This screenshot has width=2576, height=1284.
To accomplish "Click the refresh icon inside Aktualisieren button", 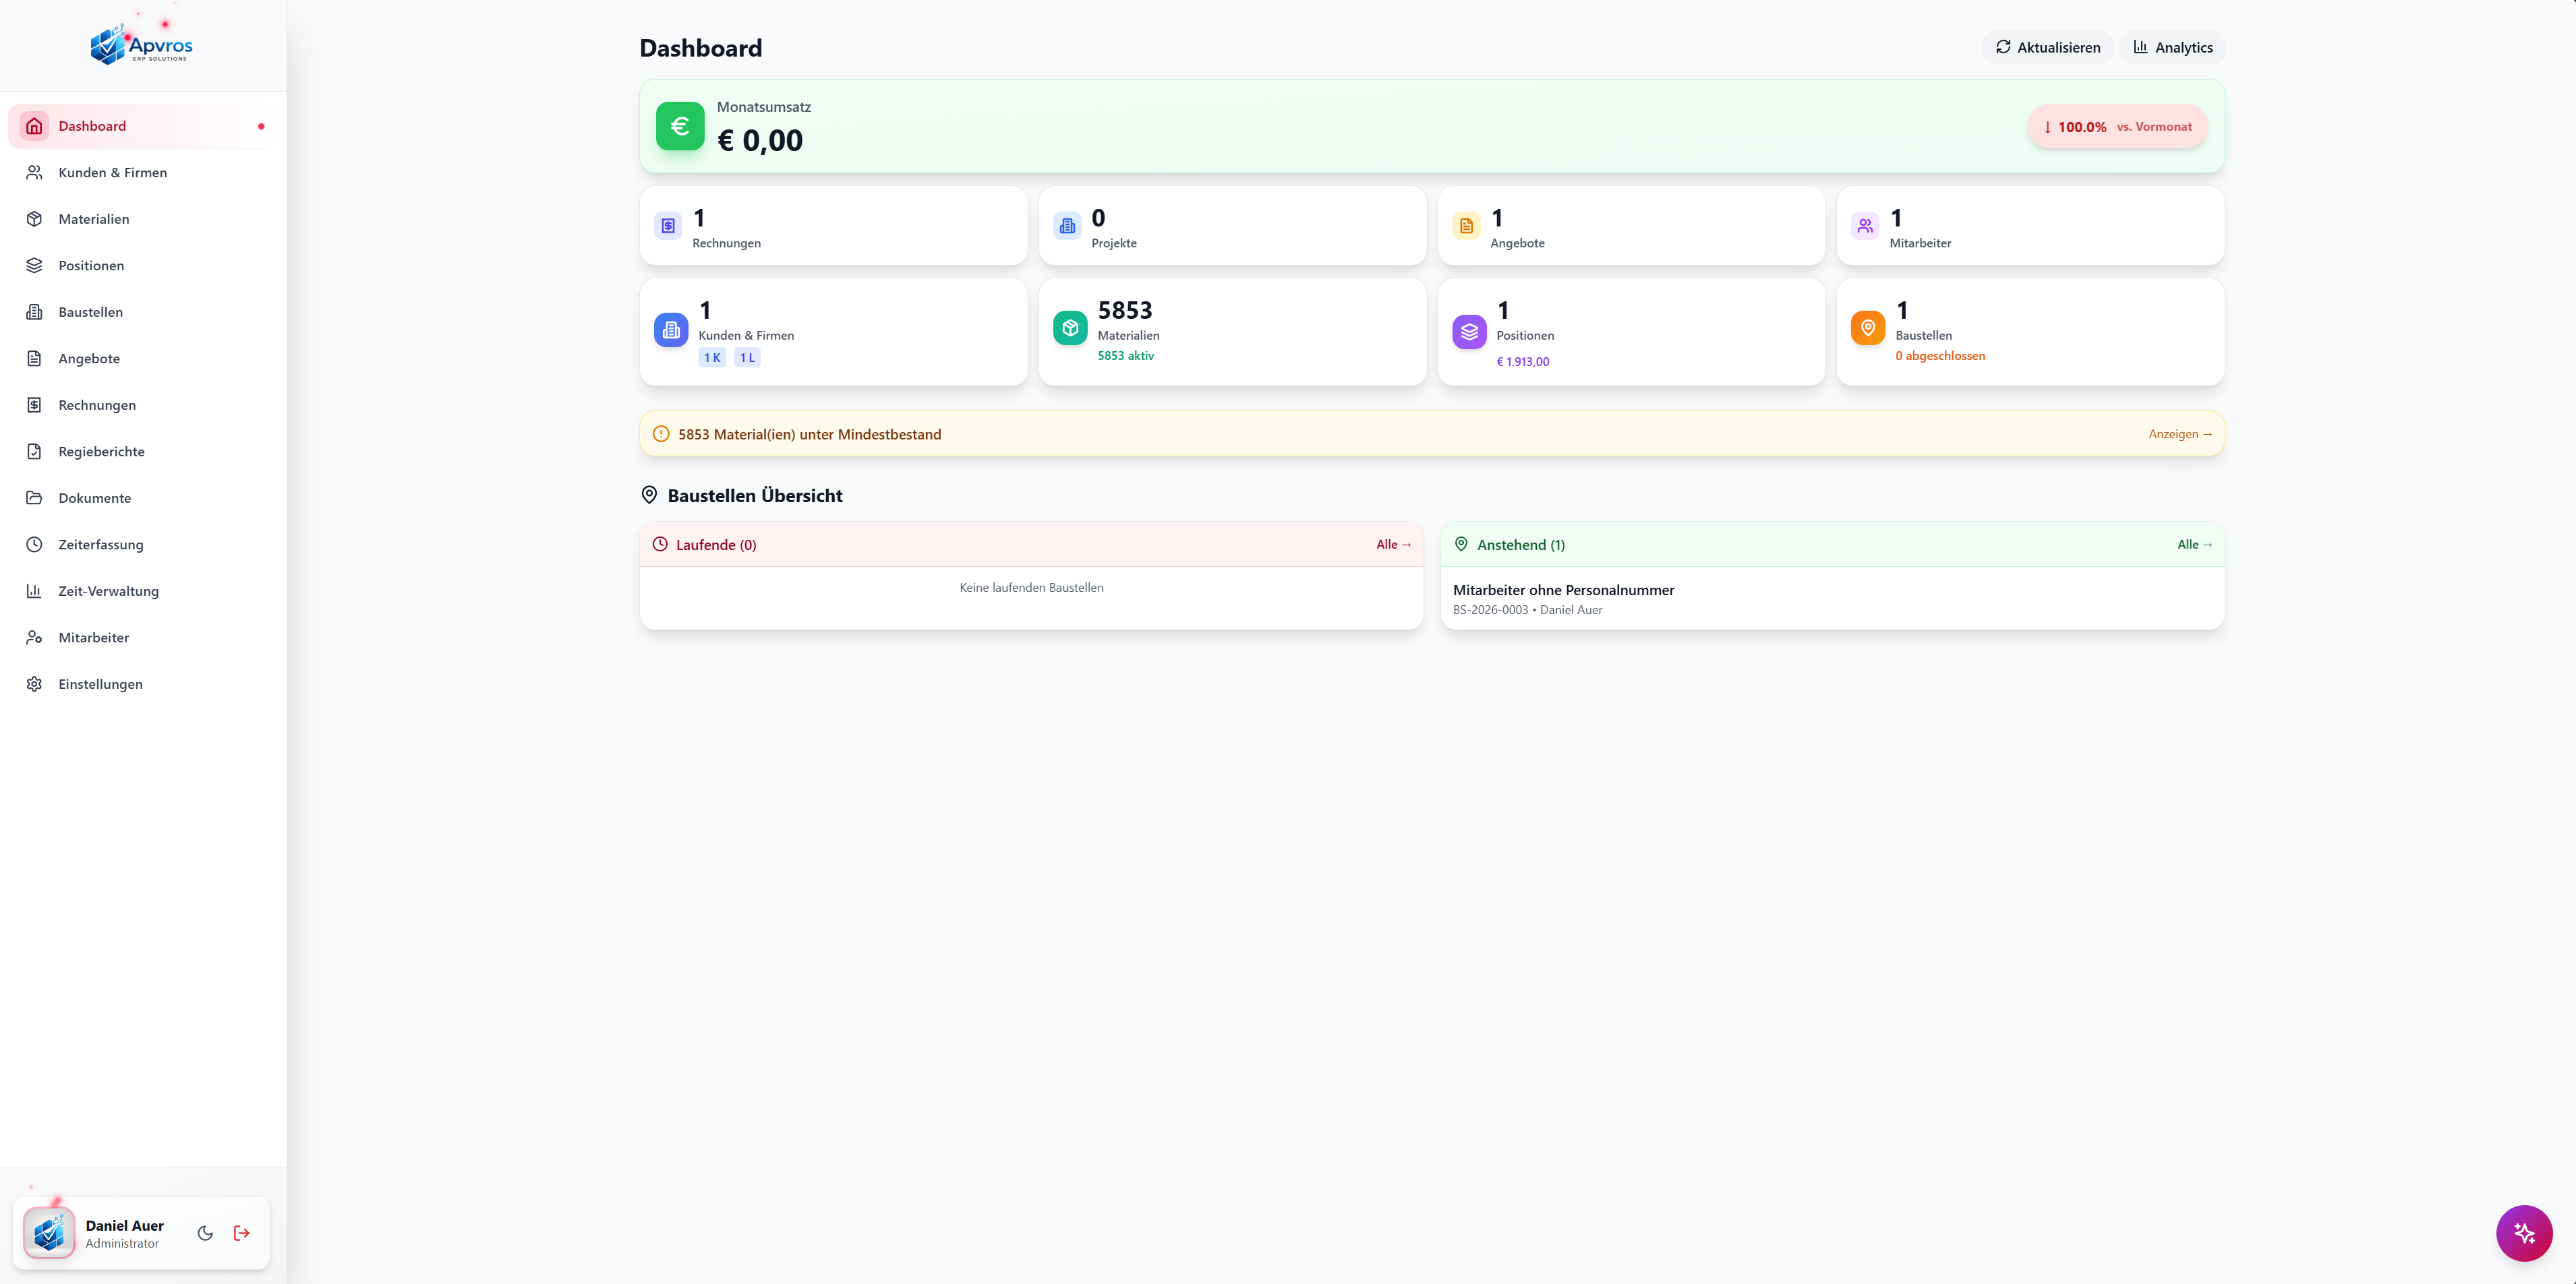I will pos(2003,47).
